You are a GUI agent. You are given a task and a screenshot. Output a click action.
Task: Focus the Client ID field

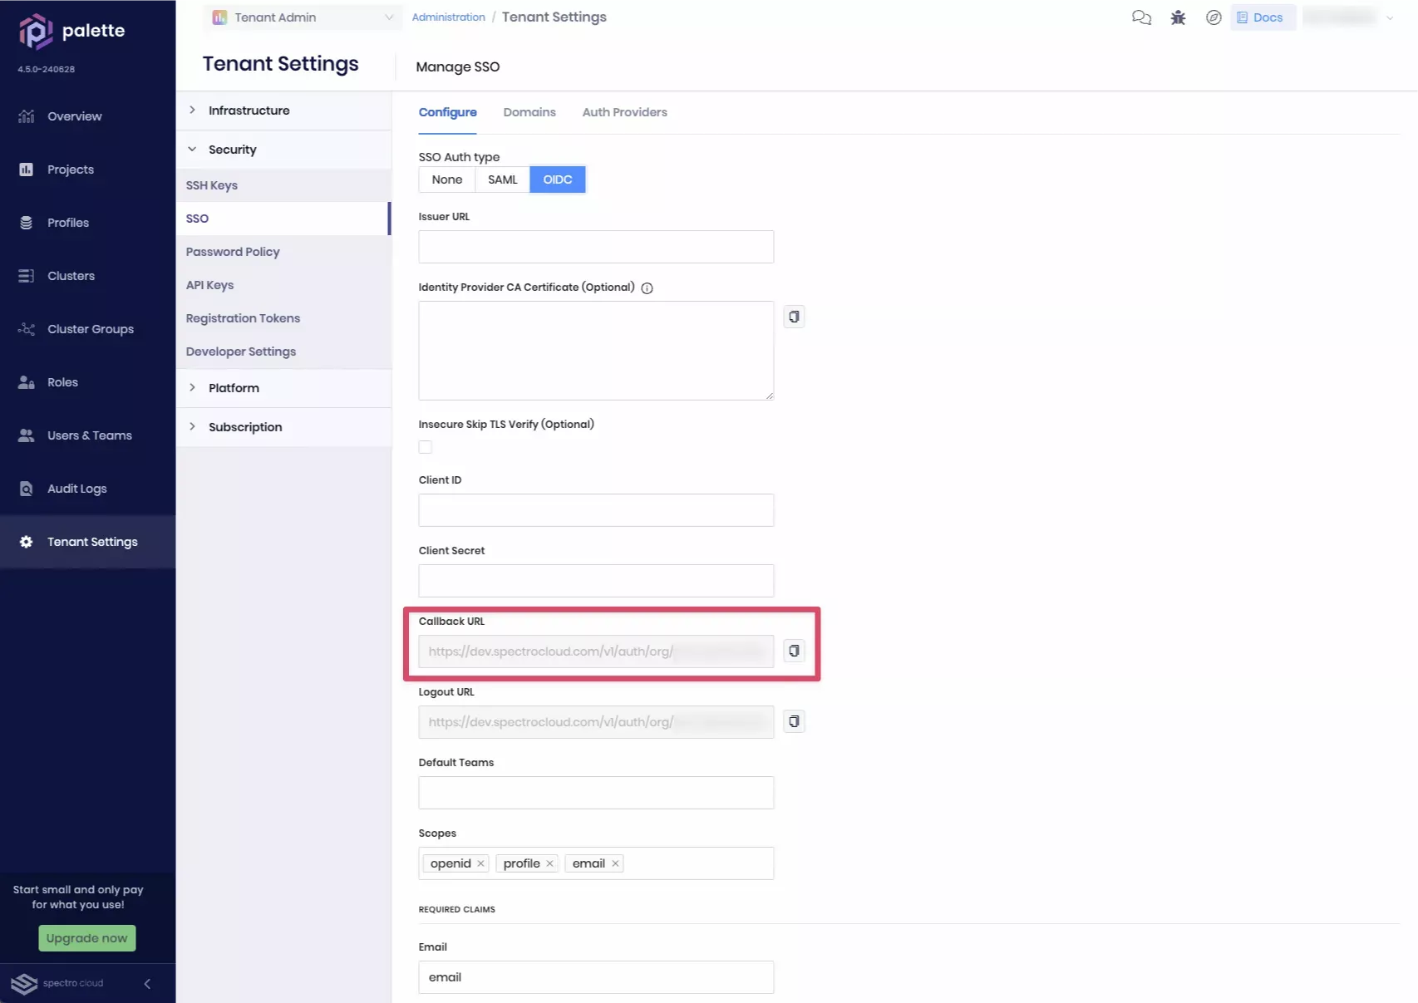point(596,510)
